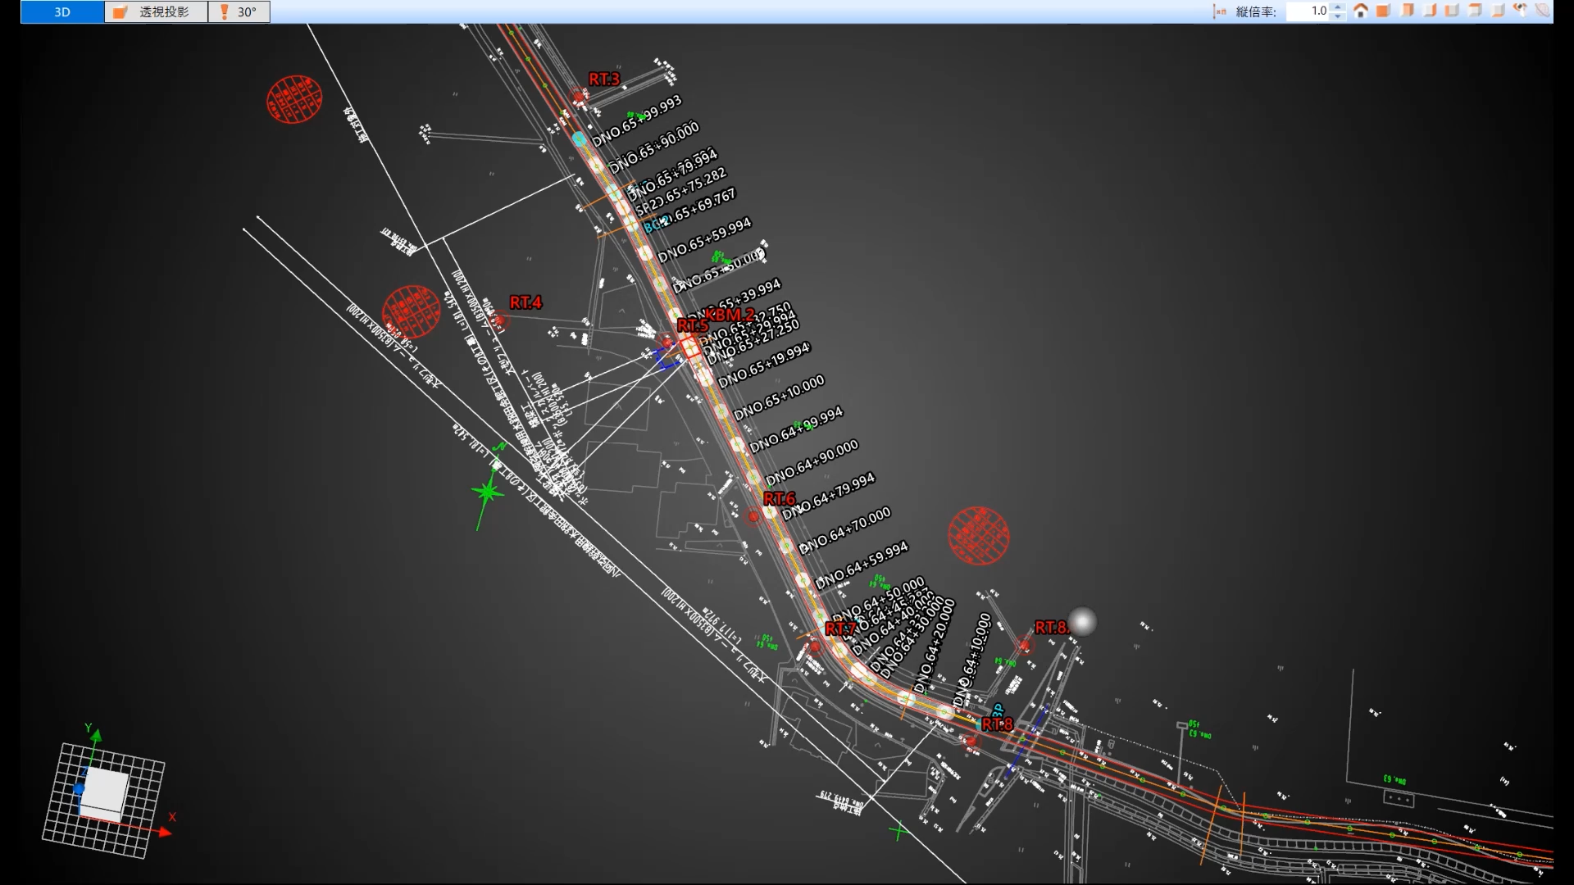Toggle the 透視投影 perspective projection button
This screenshot has width=1574, height=885.
pyautogui.click(x=156, y=11)
